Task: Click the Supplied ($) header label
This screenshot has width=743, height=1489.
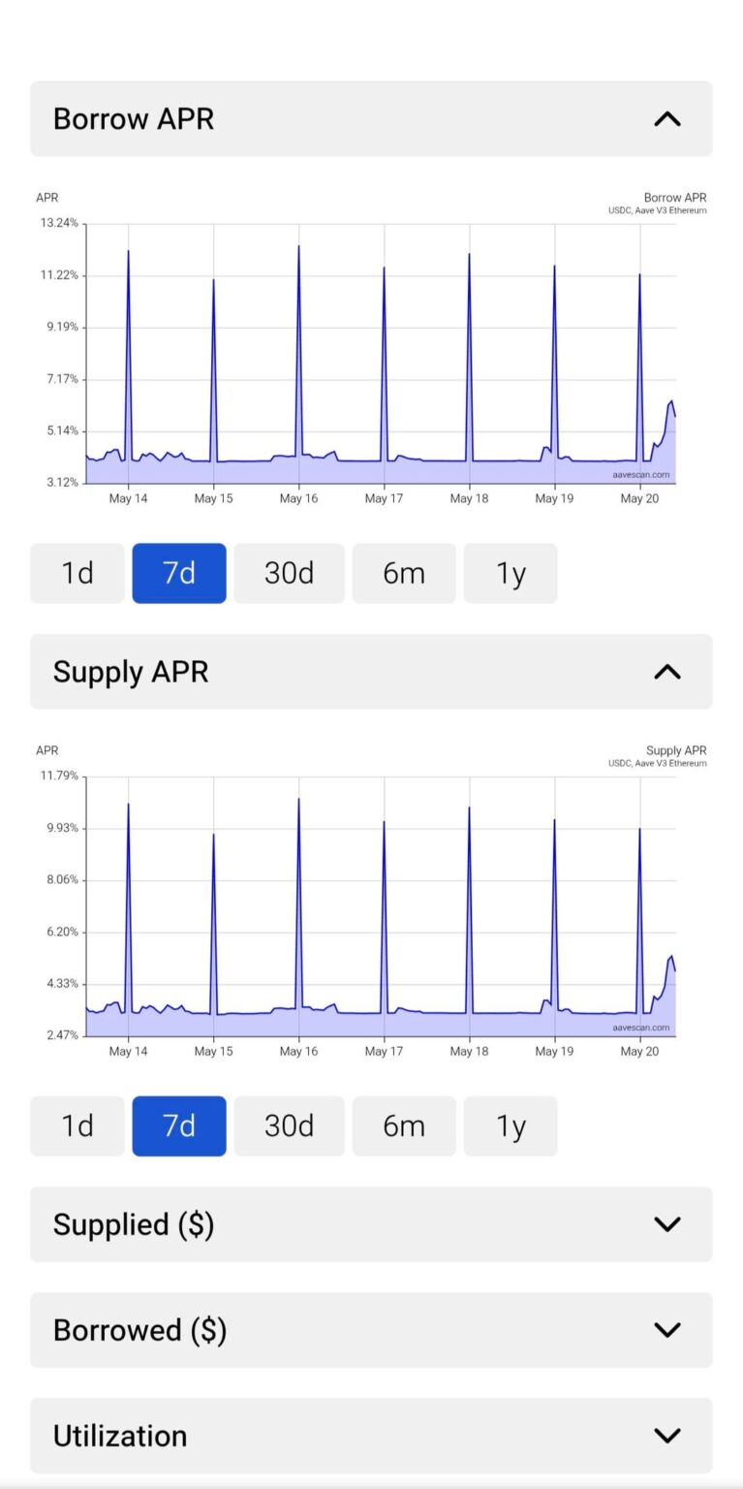Action: point(134,1224)
